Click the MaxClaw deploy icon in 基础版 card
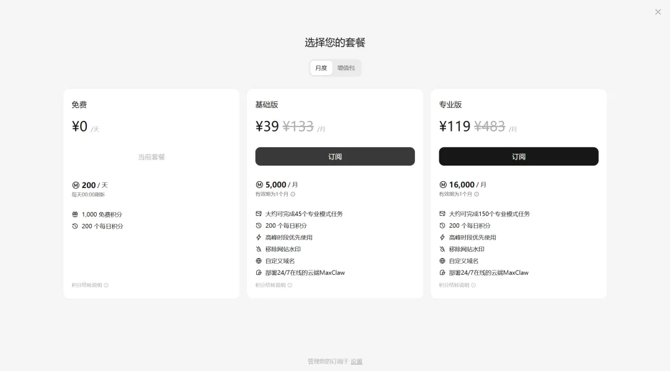Screen dimensions: 670x371 pos(259,273)
